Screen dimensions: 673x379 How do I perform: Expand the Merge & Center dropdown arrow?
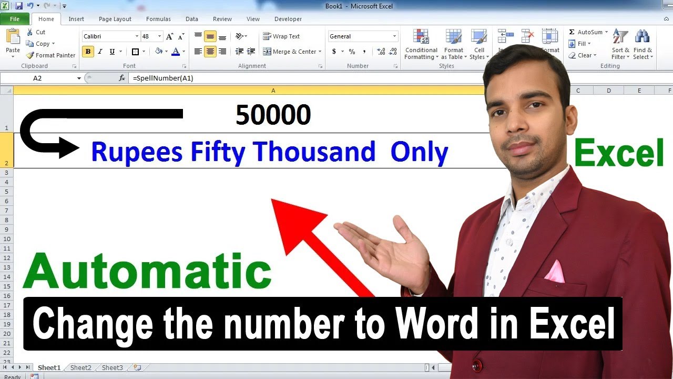click(x=320, y=52)
